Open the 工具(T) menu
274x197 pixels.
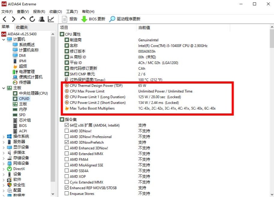click(x=72, y=12)
